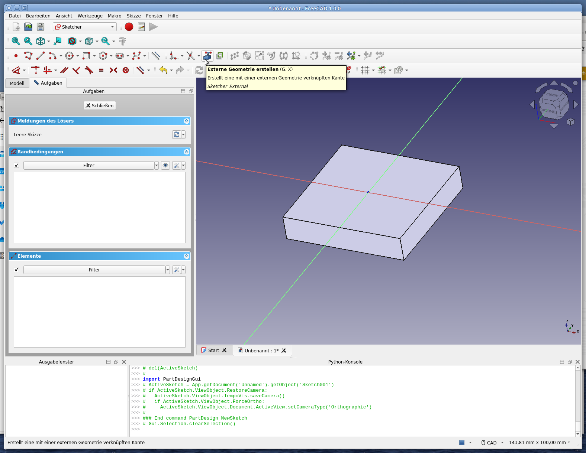The width and height of the screenshot is (586, 453).
Task: Apply the Parallel constraint
Action: tap(64, 70)
